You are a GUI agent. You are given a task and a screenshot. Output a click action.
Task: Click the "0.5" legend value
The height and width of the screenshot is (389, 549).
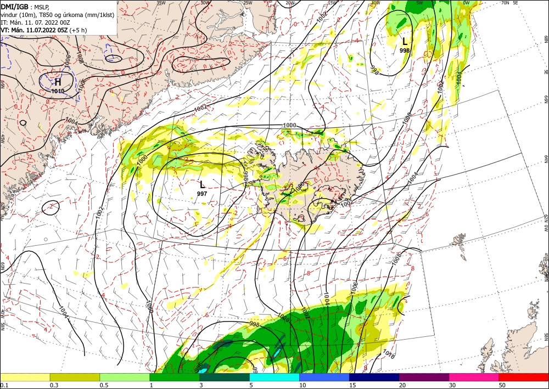pyautogui.click(x=104, y=385)
